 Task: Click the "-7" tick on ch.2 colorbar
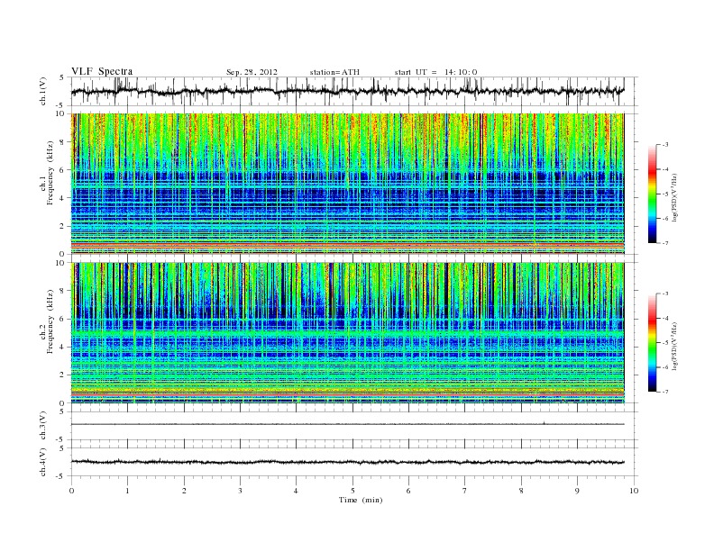(x=664, y=392)
